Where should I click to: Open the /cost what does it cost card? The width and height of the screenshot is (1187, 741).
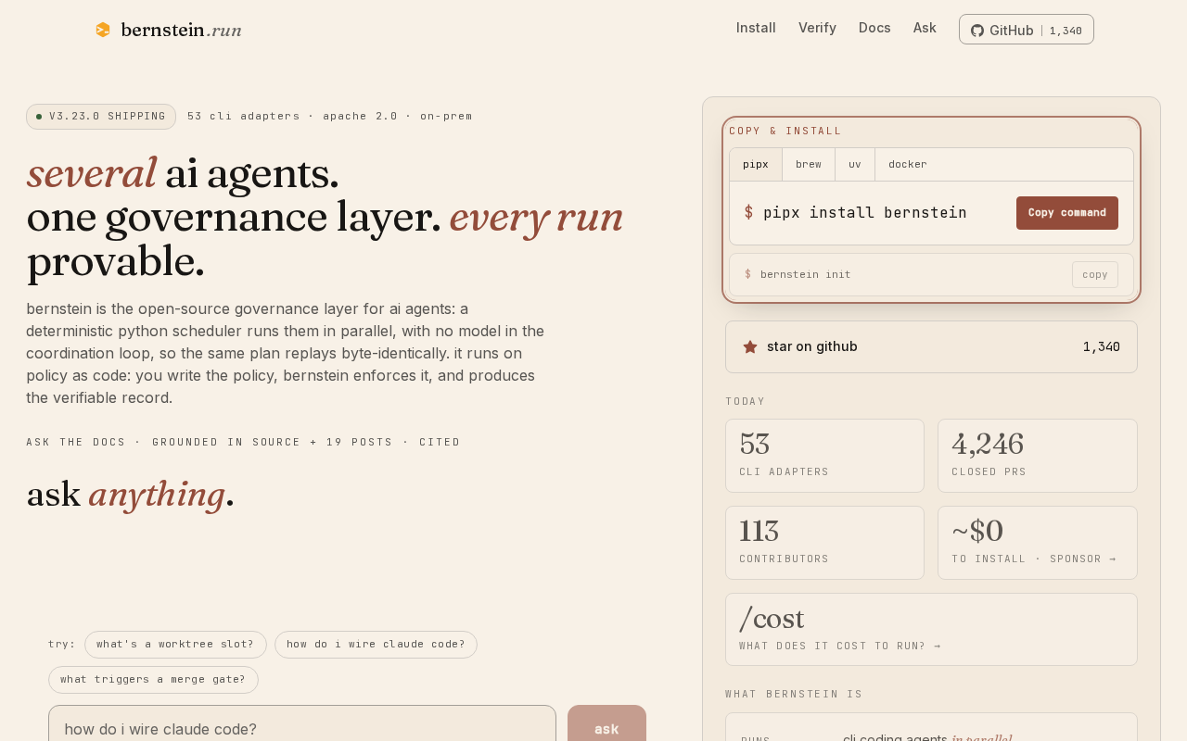point(931,629)
